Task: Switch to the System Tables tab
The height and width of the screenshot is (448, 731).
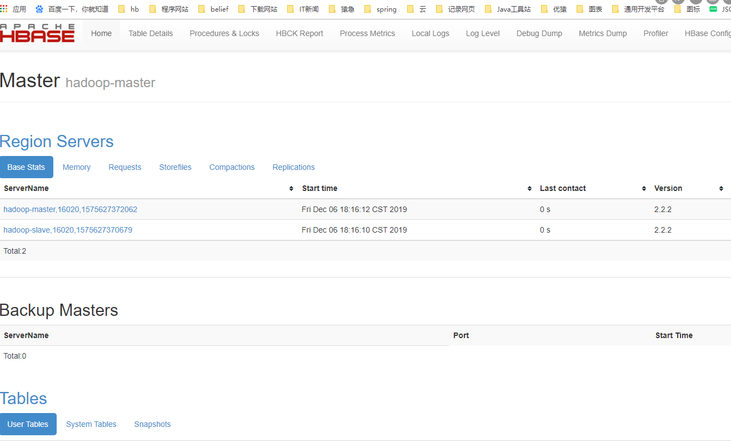Action: pyautogui.click(x=91, y=424)
